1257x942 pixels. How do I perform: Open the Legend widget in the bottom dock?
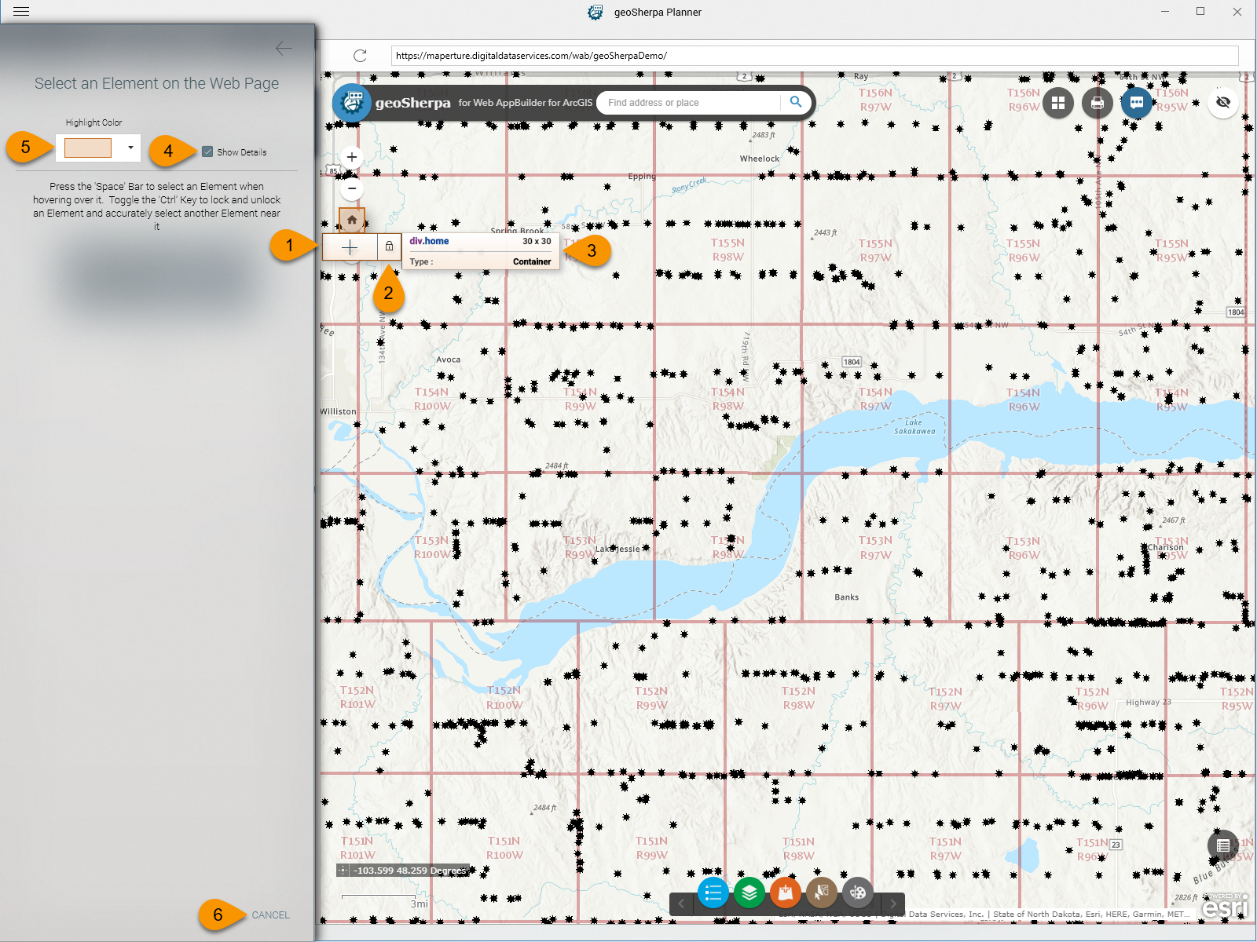[713, 893]
